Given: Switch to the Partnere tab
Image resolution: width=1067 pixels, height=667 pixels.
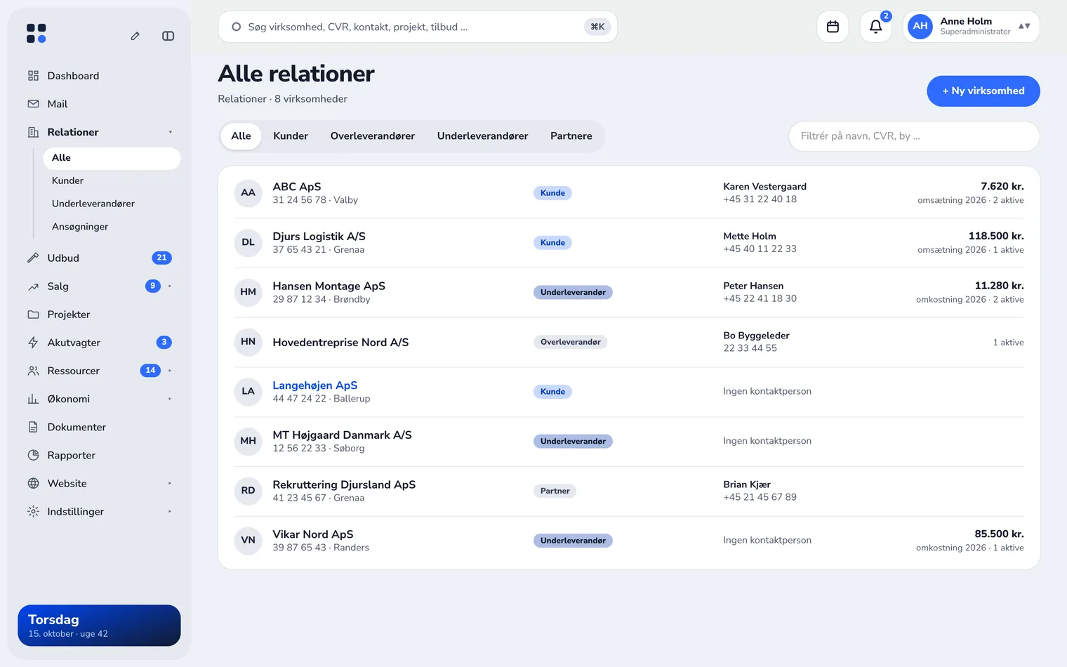Looking at the screenshot, I should tap(571, 136).
